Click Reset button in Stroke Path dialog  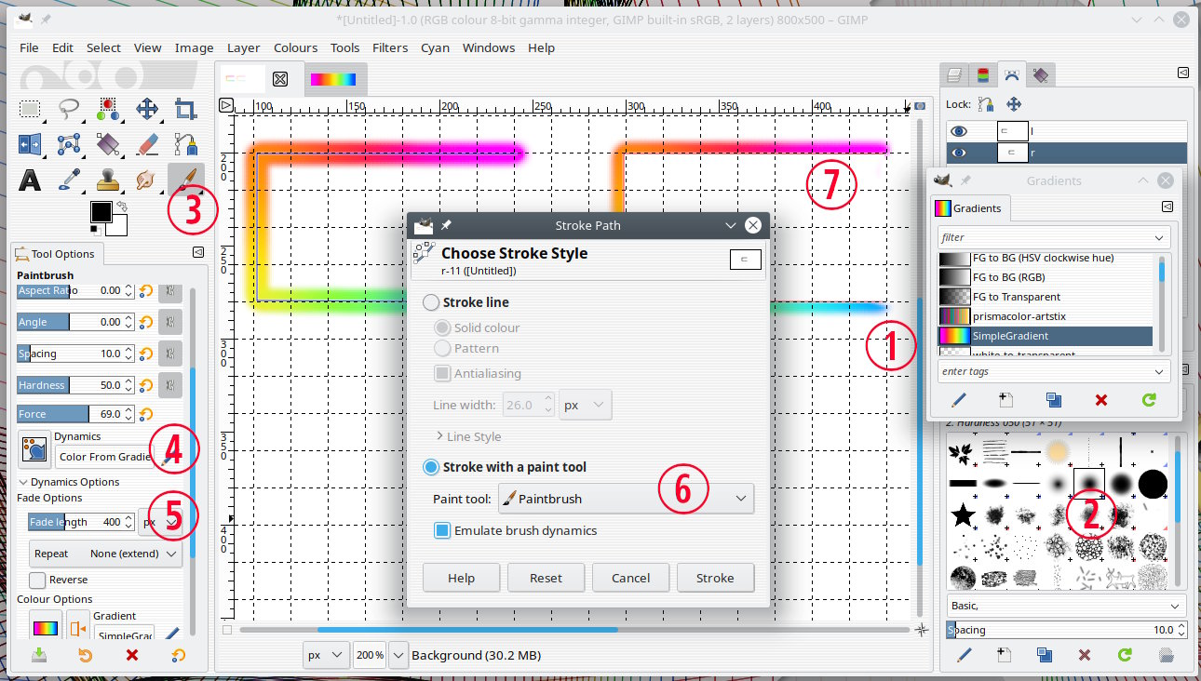(x=546, y=578)
